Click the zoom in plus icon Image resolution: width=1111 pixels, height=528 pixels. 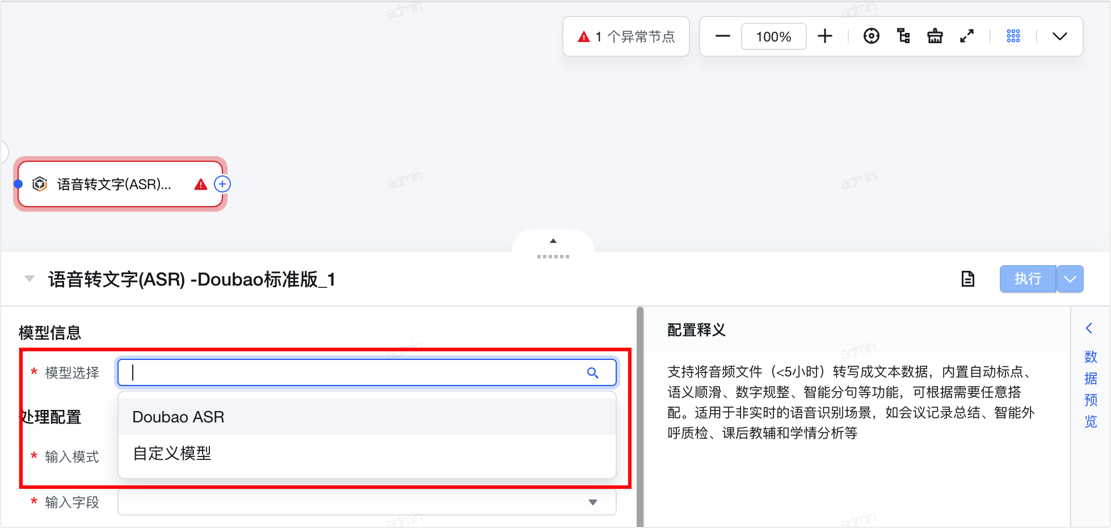coord(825,36)
